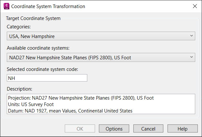202x137 pixels.
Task: Click the chevron arrow of the NAD27 coordinate system dropdown
Action: [191, 58]
